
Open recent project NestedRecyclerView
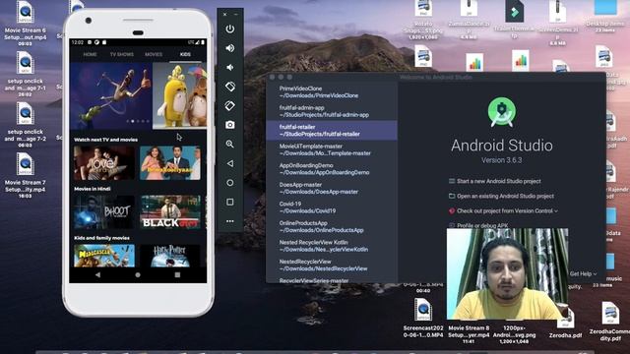332,265
